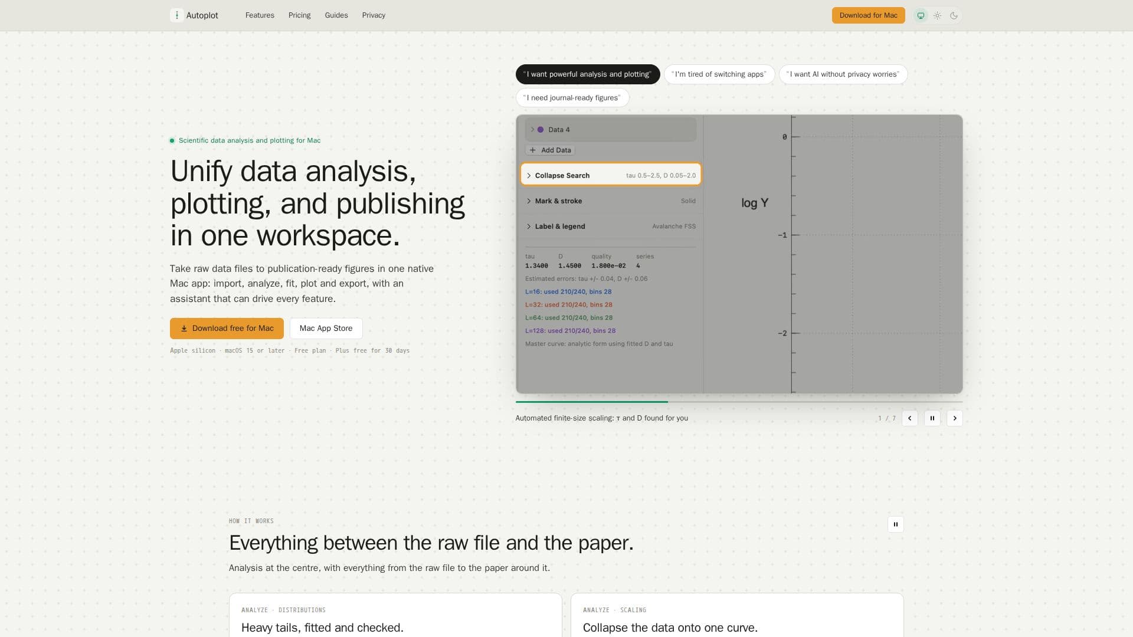
Task: Click the carousel progress bar
Action: (x=739, y=402)
